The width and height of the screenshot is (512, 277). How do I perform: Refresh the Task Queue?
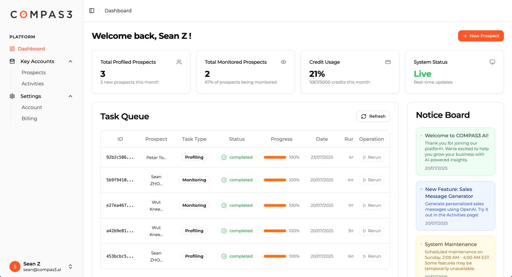(373, 116)
